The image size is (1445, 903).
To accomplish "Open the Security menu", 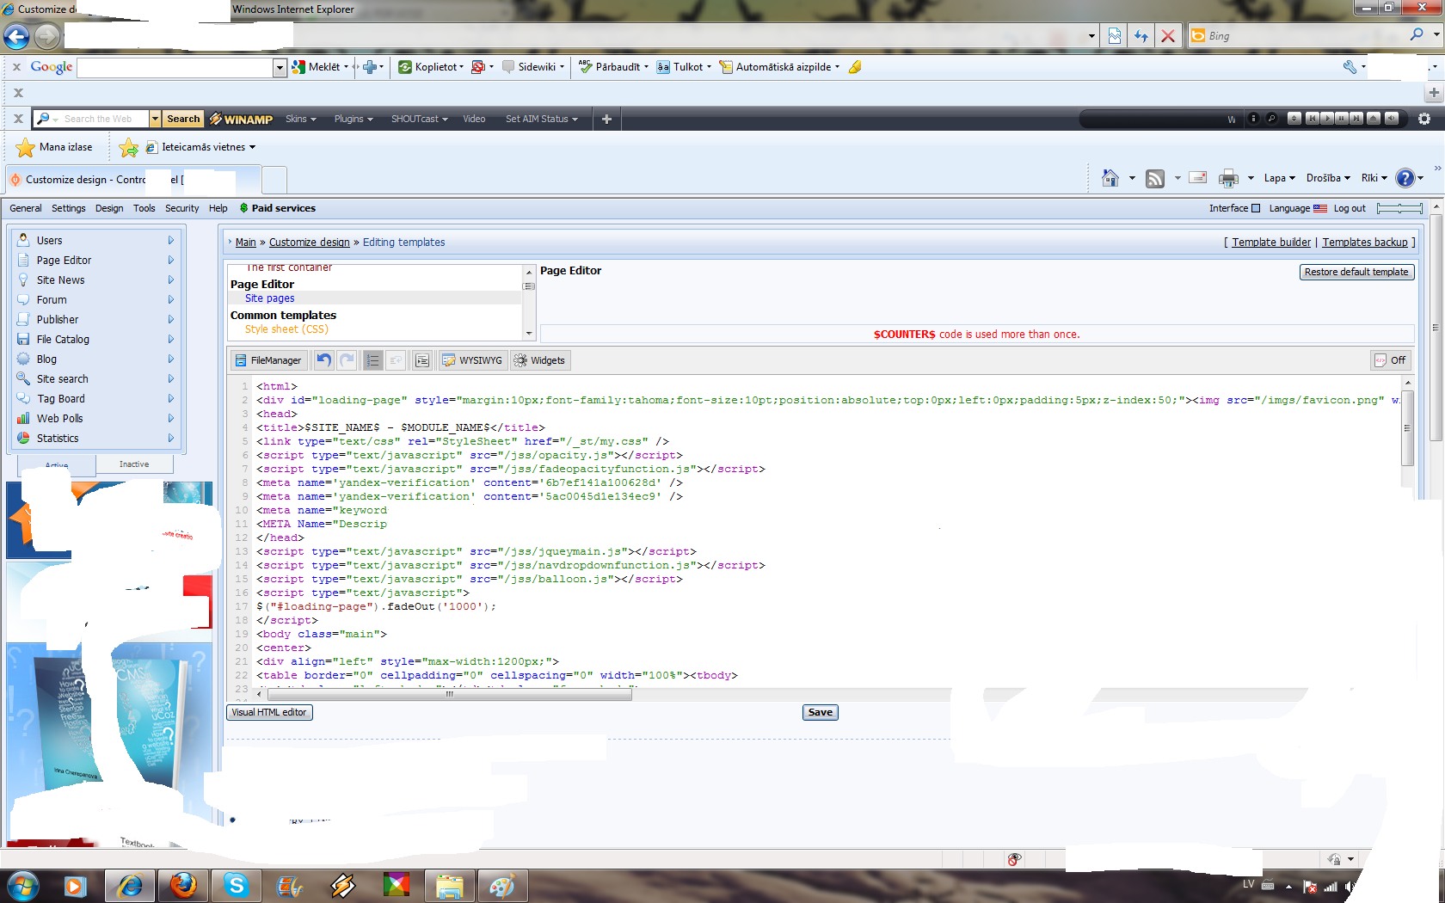I will [x=181, y=208].
